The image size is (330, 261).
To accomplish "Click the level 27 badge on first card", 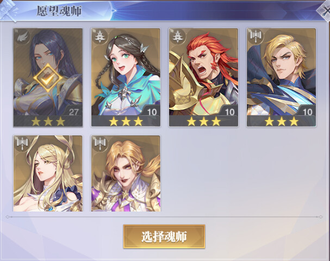I will point(73,111).
